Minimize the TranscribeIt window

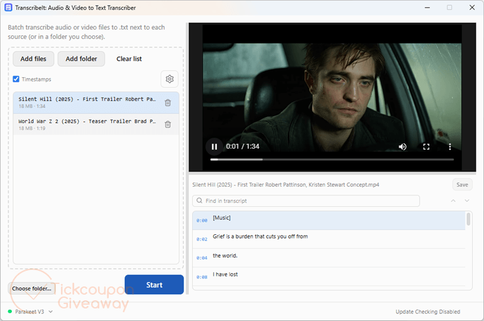(427, 8)
